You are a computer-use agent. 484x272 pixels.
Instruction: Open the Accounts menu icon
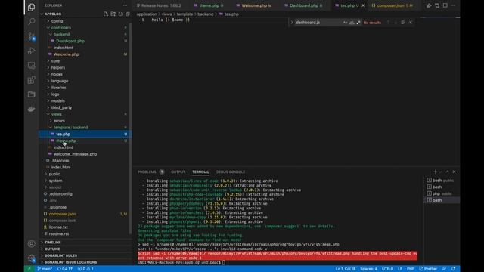click(31, 243)
